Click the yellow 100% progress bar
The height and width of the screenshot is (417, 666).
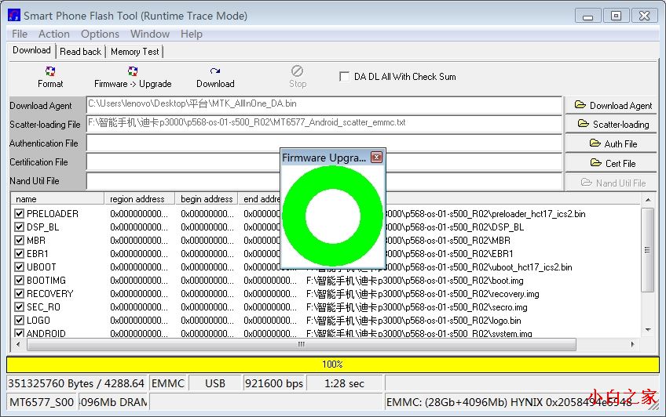(332, 364)
